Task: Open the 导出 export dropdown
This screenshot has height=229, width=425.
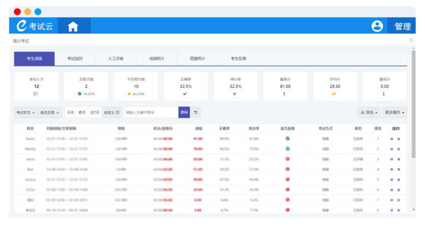Action: [369, 113]
